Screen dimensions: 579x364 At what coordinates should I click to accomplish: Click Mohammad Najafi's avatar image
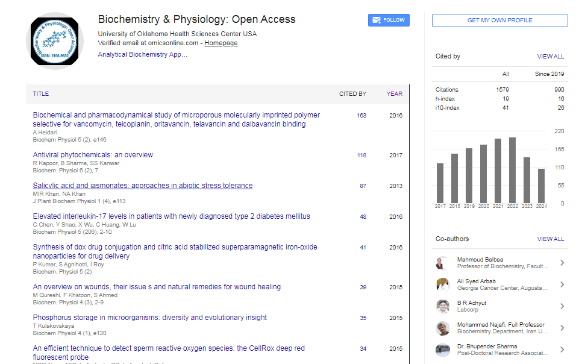442,328
